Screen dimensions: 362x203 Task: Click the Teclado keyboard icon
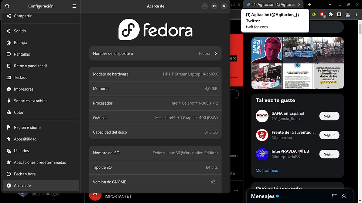[8, 77]
